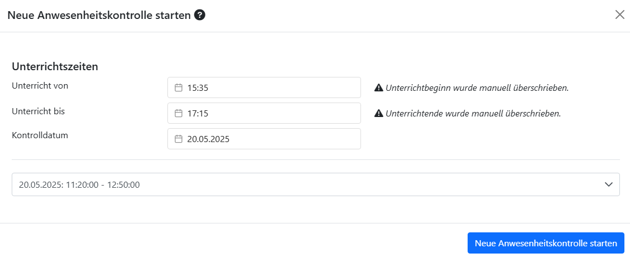The image size is (630, 258).
Task: Click the 'Kontrolldatum' label
Action: click(x=40, y=135)
